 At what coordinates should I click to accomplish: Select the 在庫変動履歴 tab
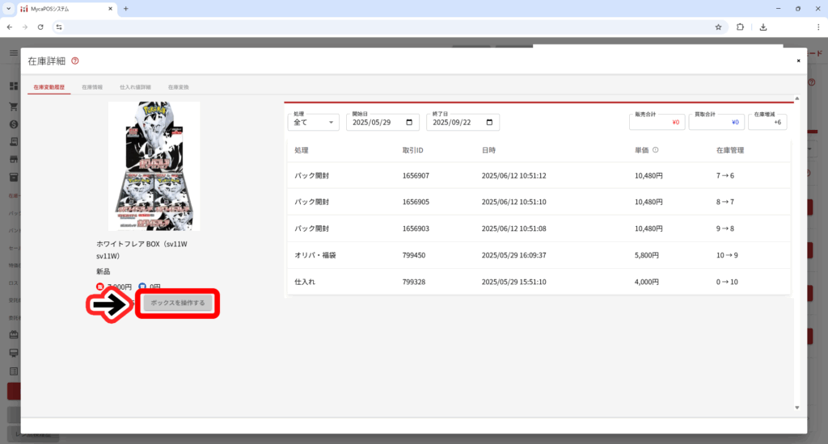coord(49,86)
